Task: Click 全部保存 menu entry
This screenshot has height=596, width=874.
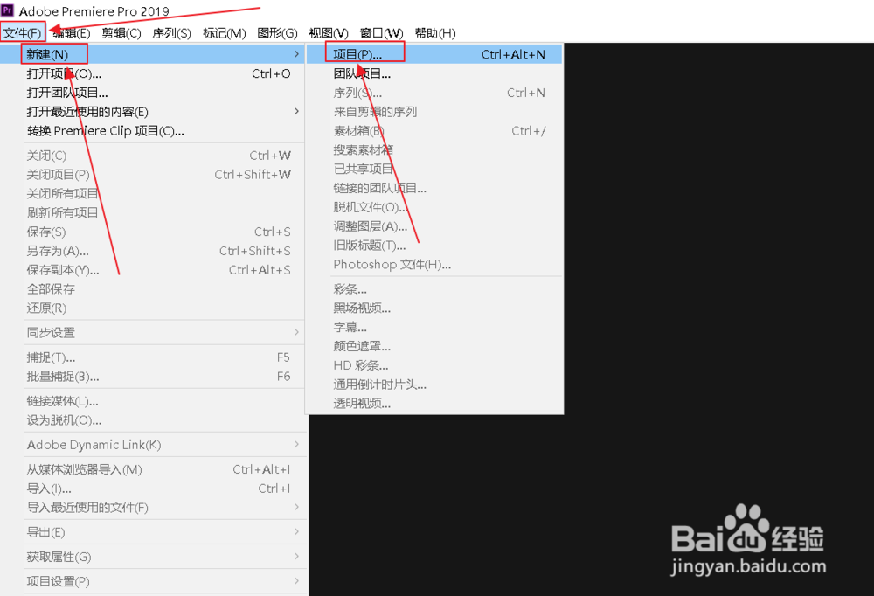Action: [x=153, y=288]
